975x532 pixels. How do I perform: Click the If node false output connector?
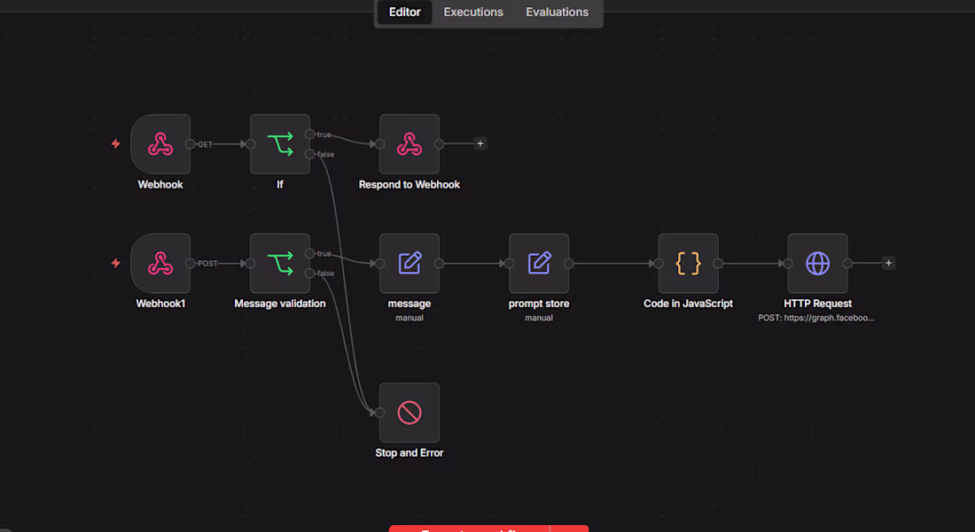[x=309, y=154]
